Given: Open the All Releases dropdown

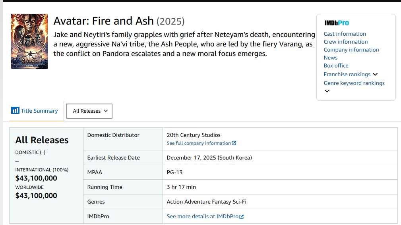Looking at the screenshot, I should point(89,111).
